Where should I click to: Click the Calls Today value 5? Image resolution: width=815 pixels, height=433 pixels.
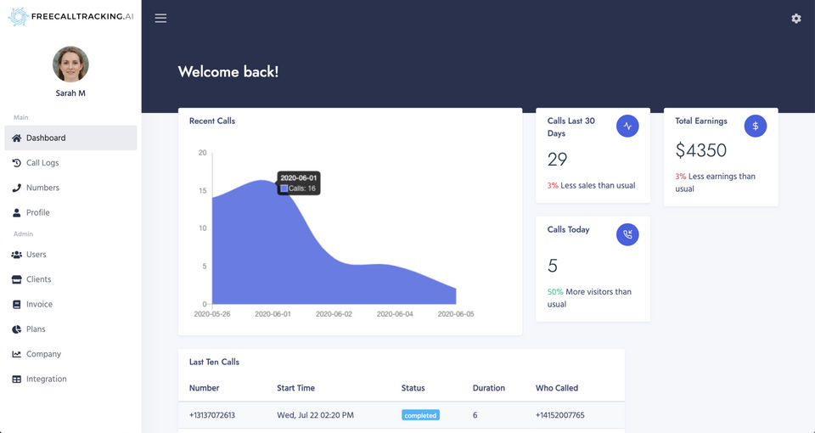tap(553, 266)
